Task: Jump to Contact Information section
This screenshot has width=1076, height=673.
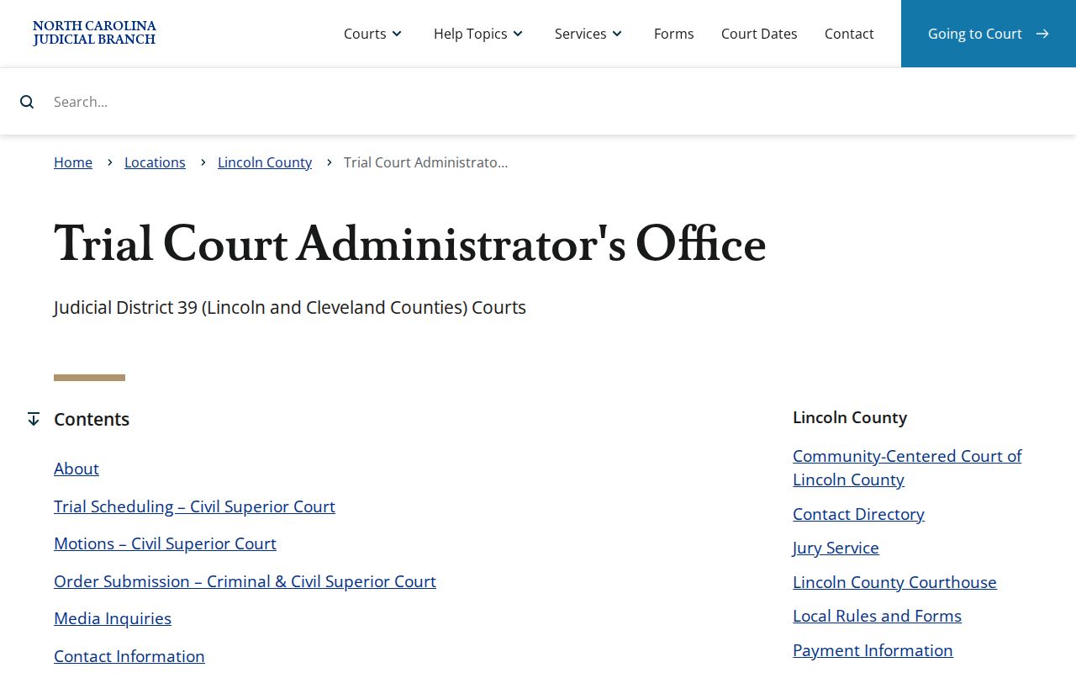Action: point(129,656)
